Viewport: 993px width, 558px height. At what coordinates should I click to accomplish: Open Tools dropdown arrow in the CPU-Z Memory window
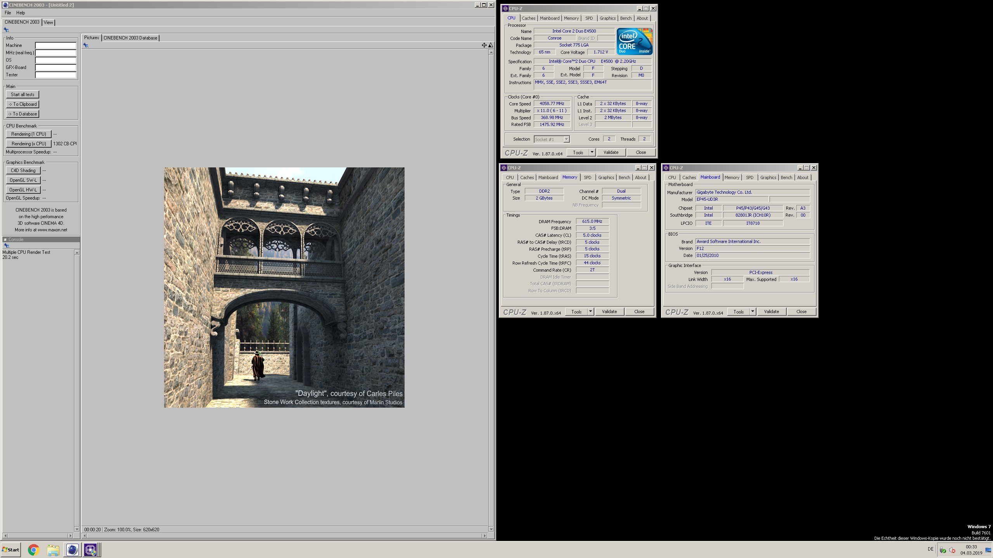pos(590,312)
